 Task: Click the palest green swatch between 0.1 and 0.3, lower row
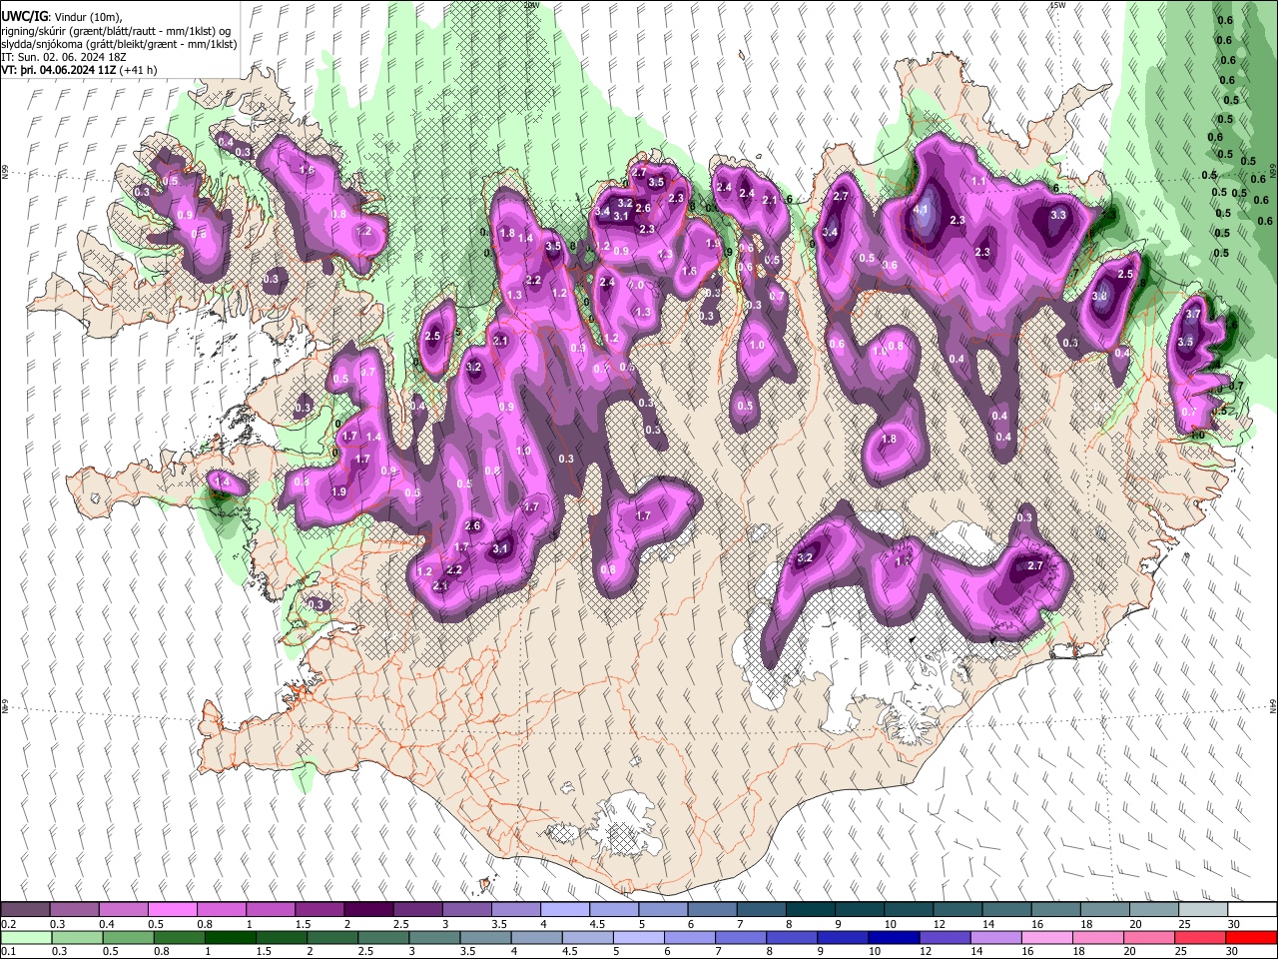[25, 937]
